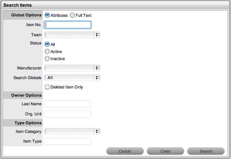The width and height of the screenshot is (231, 159).
Task: Open the Team dropdown
Action: click(x=72, y=35)
